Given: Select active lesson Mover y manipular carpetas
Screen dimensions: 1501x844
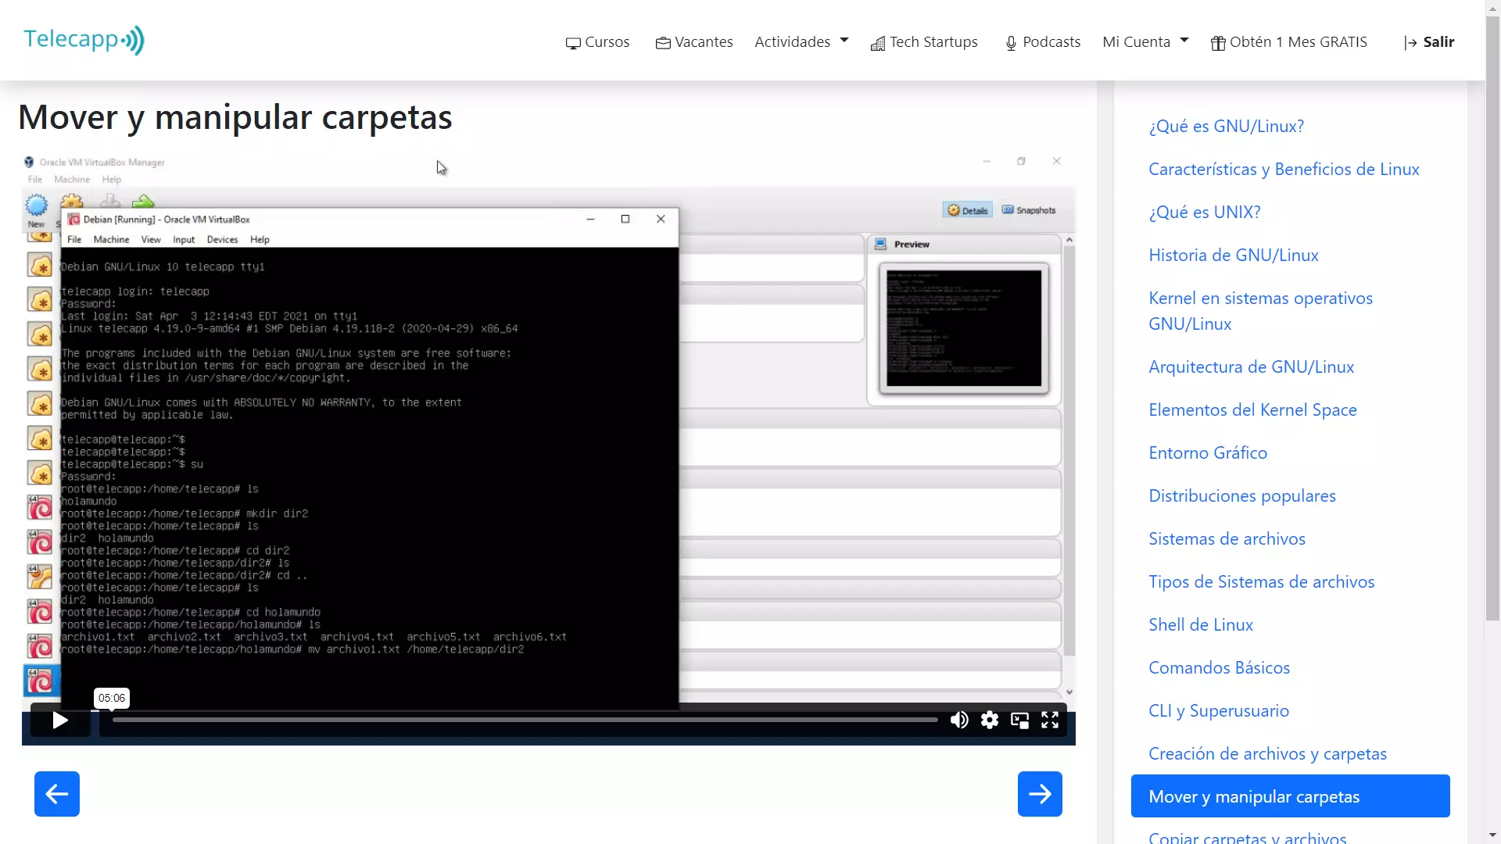Looking at the screenshot, I should [x=1290, y=796].
